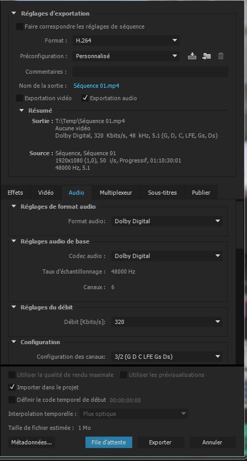Uncheck Importer dans le projet

[12, 387]
